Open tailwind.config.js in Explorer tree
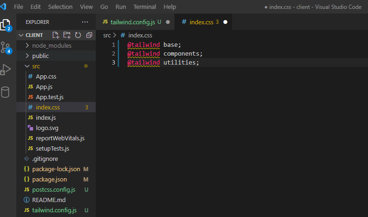Screen dimensions: 368x217 pyautogui.click(x=56, y=210)
